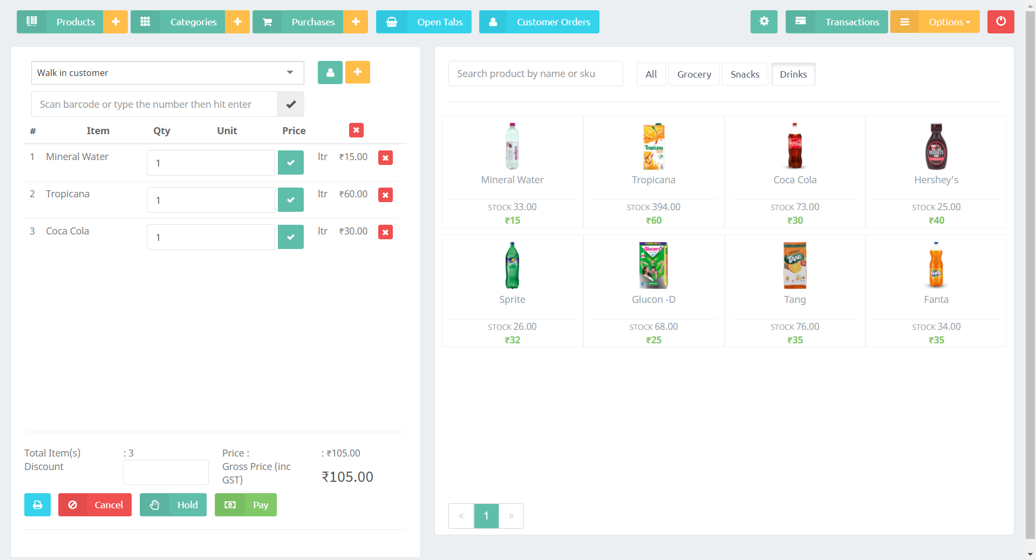Filter products by Grocery
This screenshot has width=1036, height=560.
coord(694,74)
